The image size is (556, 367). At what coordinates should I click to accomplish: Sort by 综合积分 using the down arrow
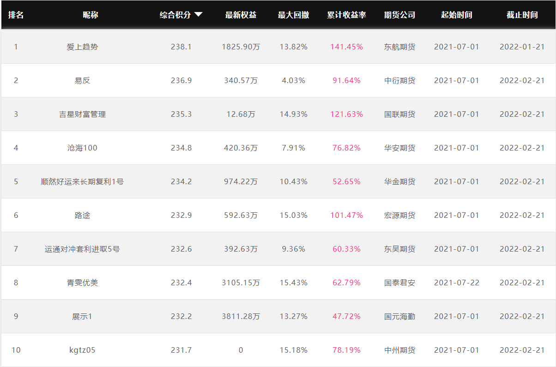tap(198, 14)
